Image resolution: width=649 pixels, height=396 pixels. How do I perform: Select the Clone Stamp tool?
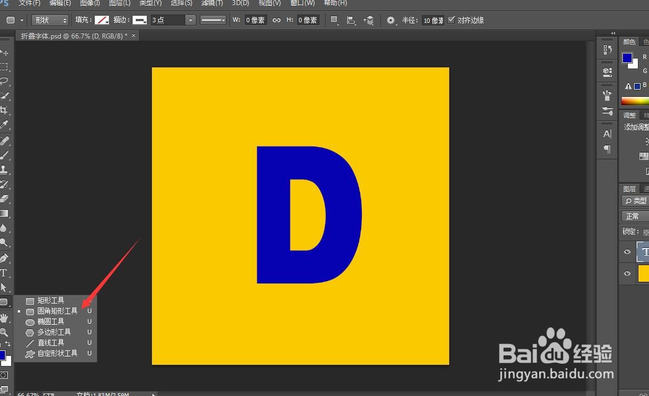click(4, 170)
